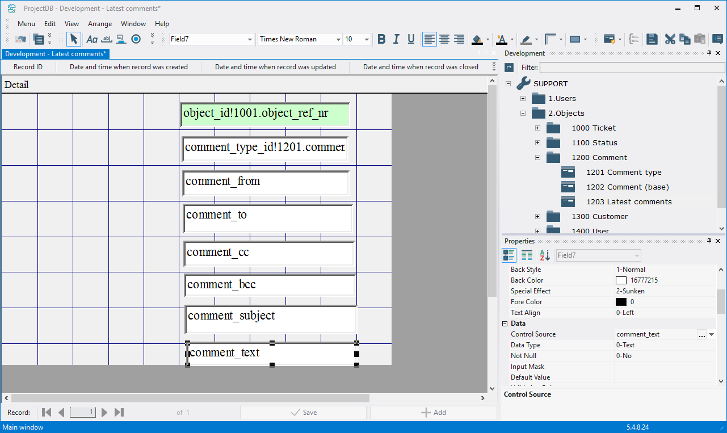Open Control Source ellipsis builder button
The height and width of the screenshot is (433, 727).
tap(701, 335)
